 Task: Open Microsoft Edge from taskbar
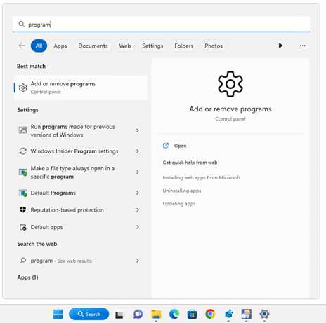click(174, 314)
